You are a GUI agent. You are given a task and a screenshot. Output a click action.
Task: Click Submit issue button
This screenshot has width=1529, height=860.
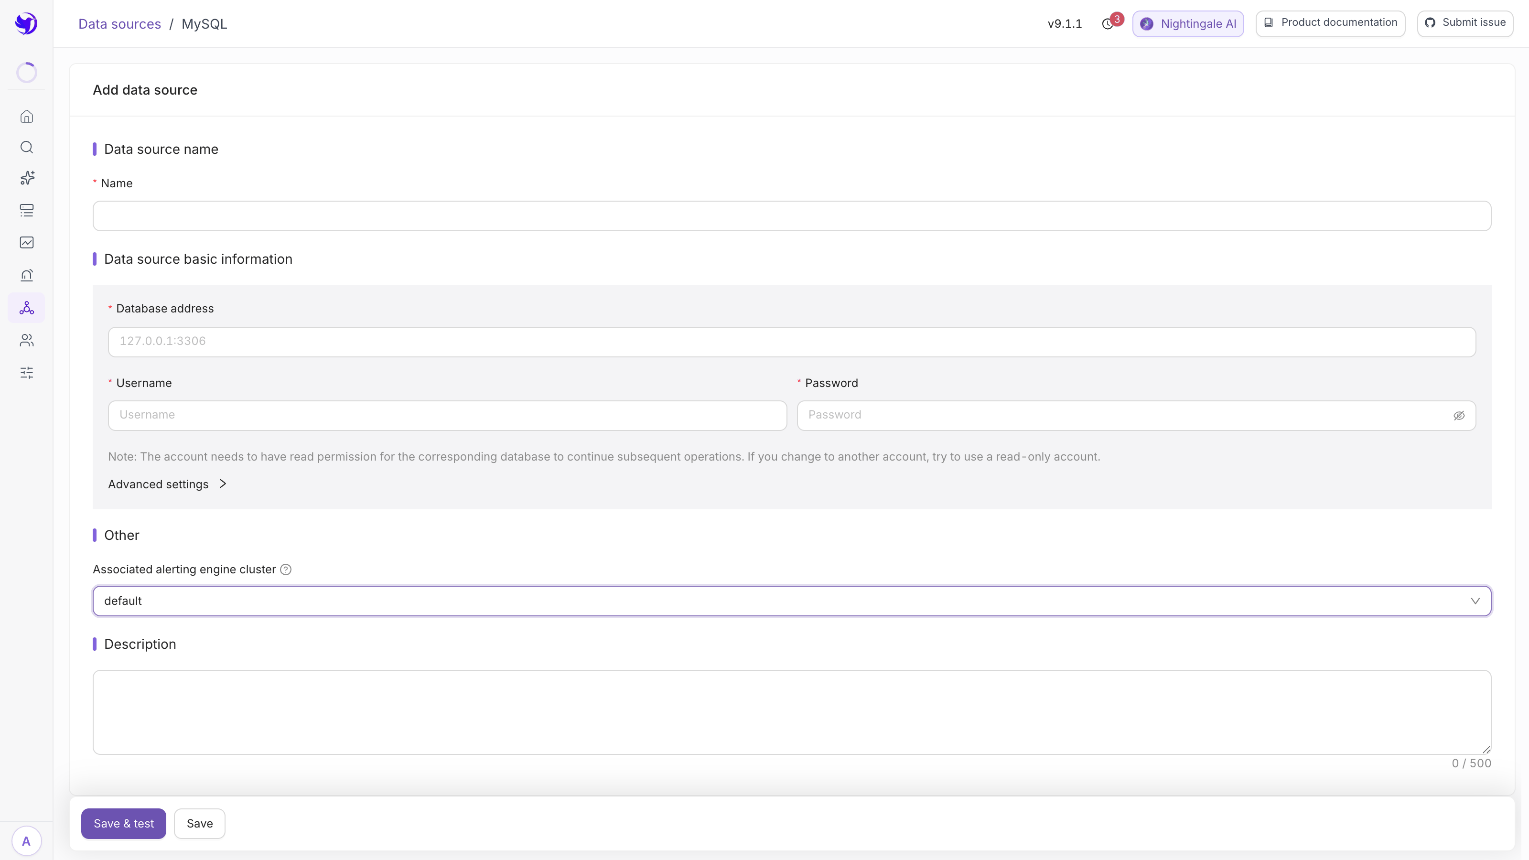coord(1465,23)
